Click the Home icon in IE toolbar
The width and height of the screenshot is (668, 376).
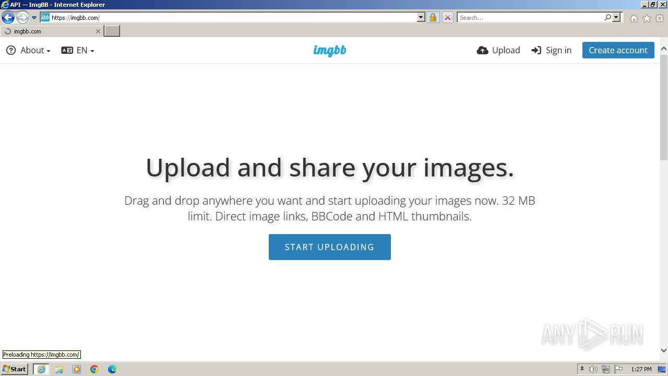pyautogui.click(x=634, y=18)
